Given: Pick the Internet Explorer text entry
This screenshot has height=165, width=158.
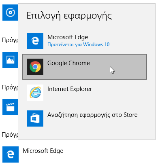Looking at the screenshot, I should coord(70,89).
